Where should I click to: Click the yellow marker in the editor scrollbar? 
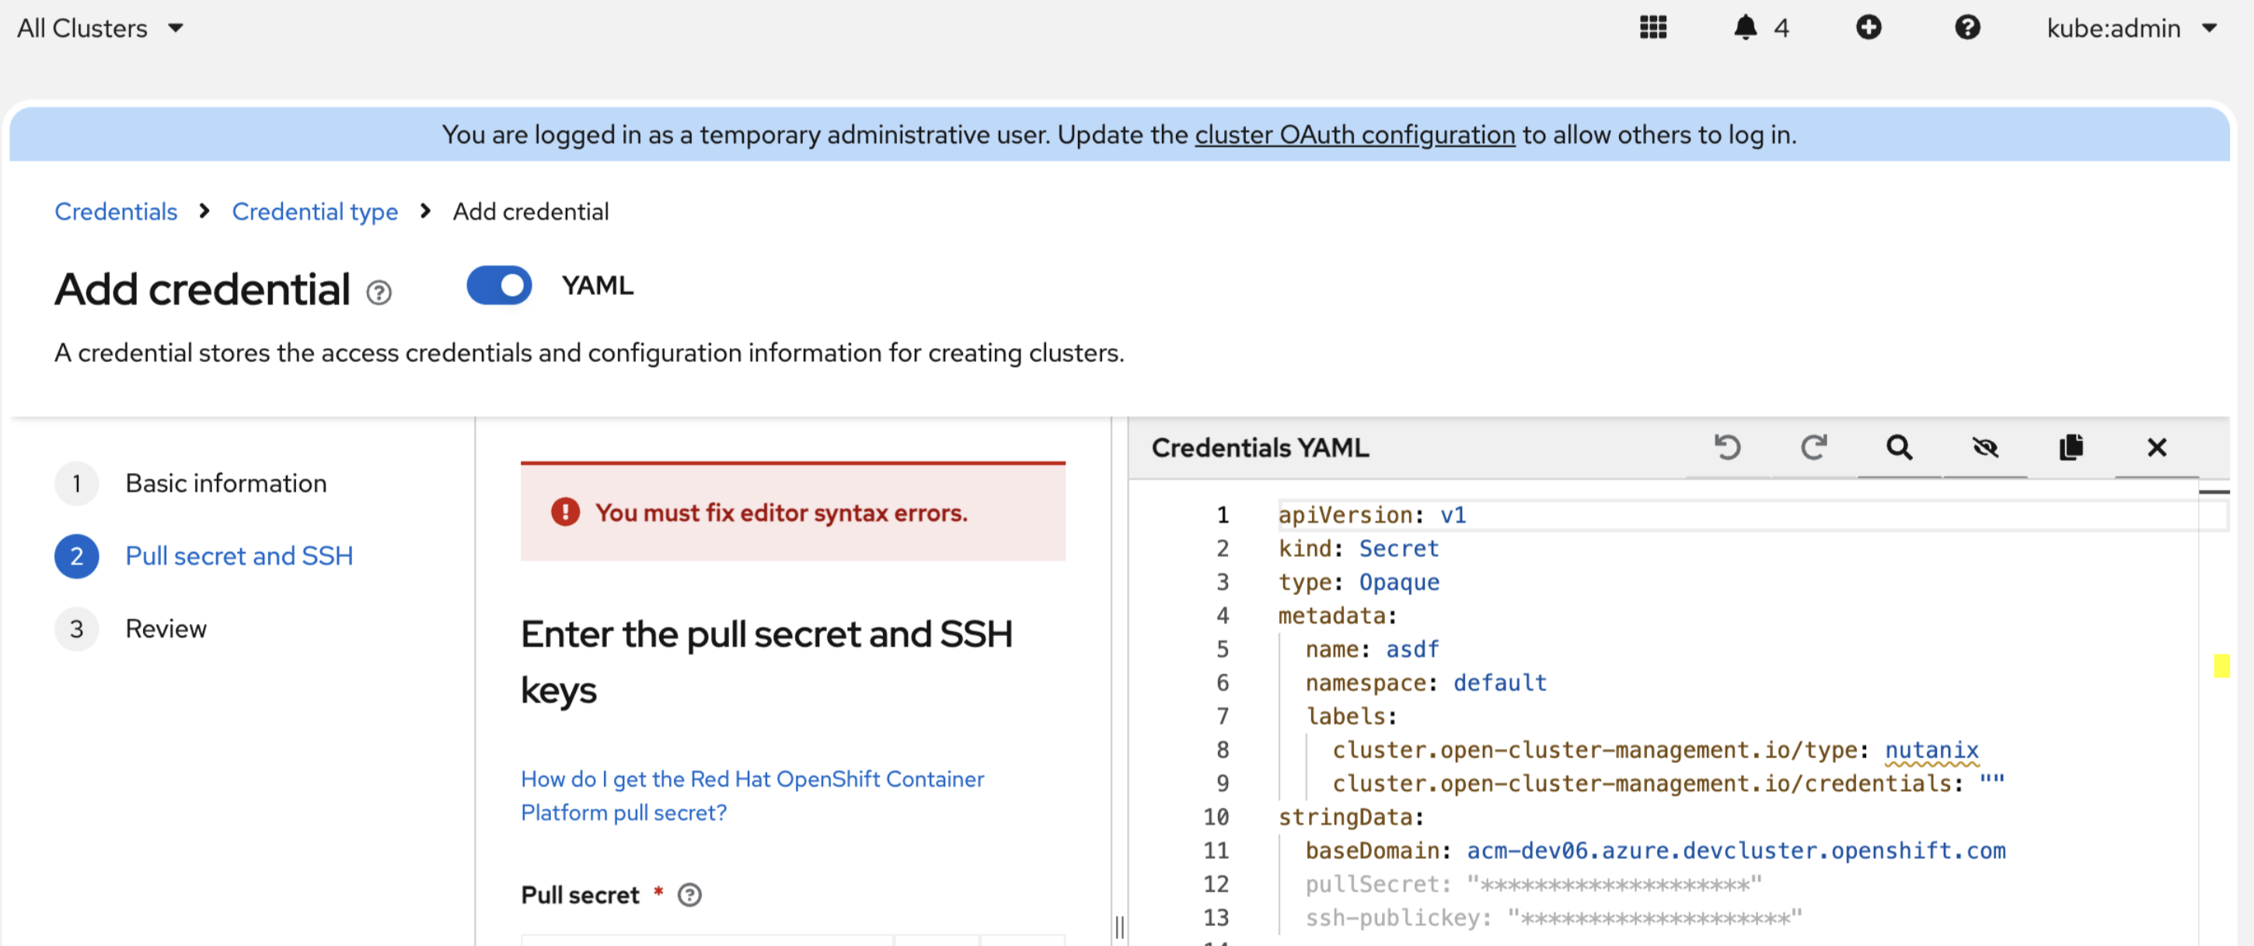(2221, 666)
